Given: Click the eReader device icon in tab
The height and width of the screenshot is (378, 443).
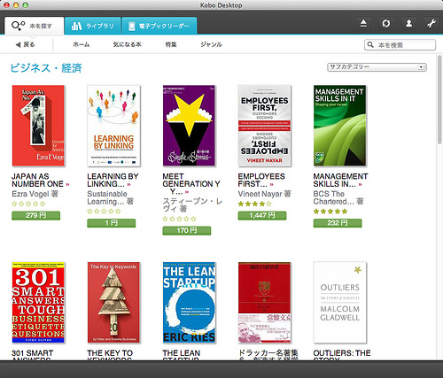Looking at the screenshot, I should coord(132,26).
